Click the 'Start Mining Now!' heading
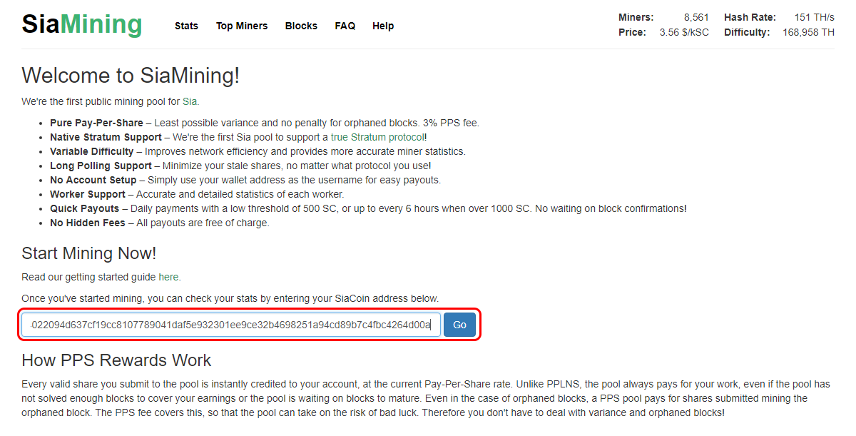The height and width of the screenshot is (436, 856). point(88,253)
